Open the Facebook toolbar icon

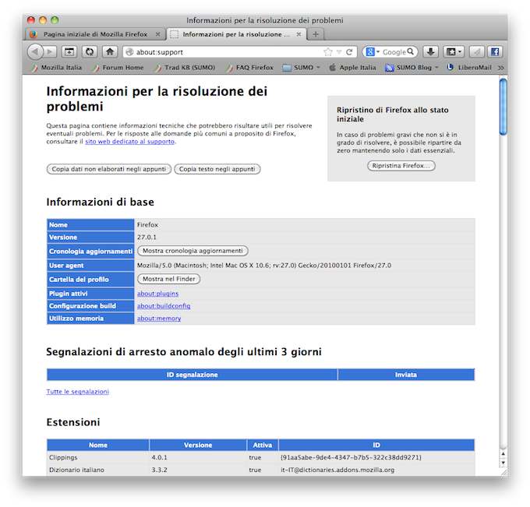(x=495, y=51)
